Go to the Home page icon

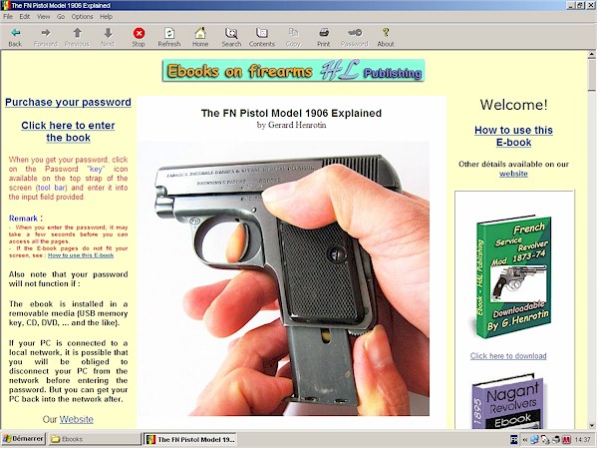200,37
